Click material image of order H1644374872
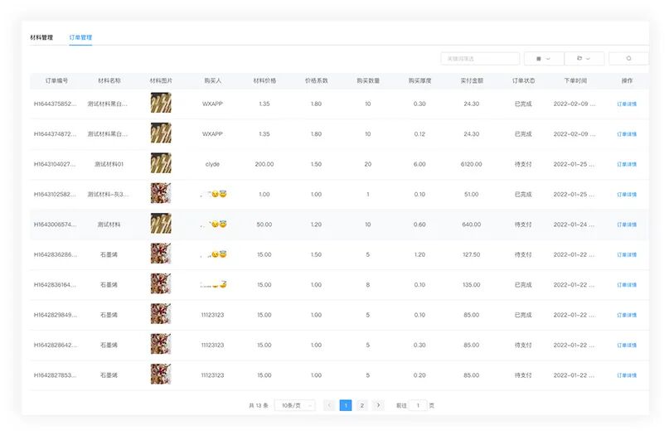This screenshot has width=669, height=435. point(161,133)
